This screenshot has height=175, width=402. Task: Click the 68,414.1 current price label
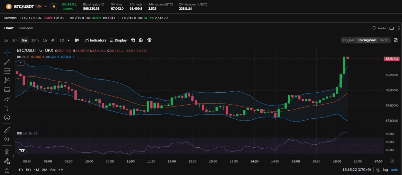click(x=392, y=59)
